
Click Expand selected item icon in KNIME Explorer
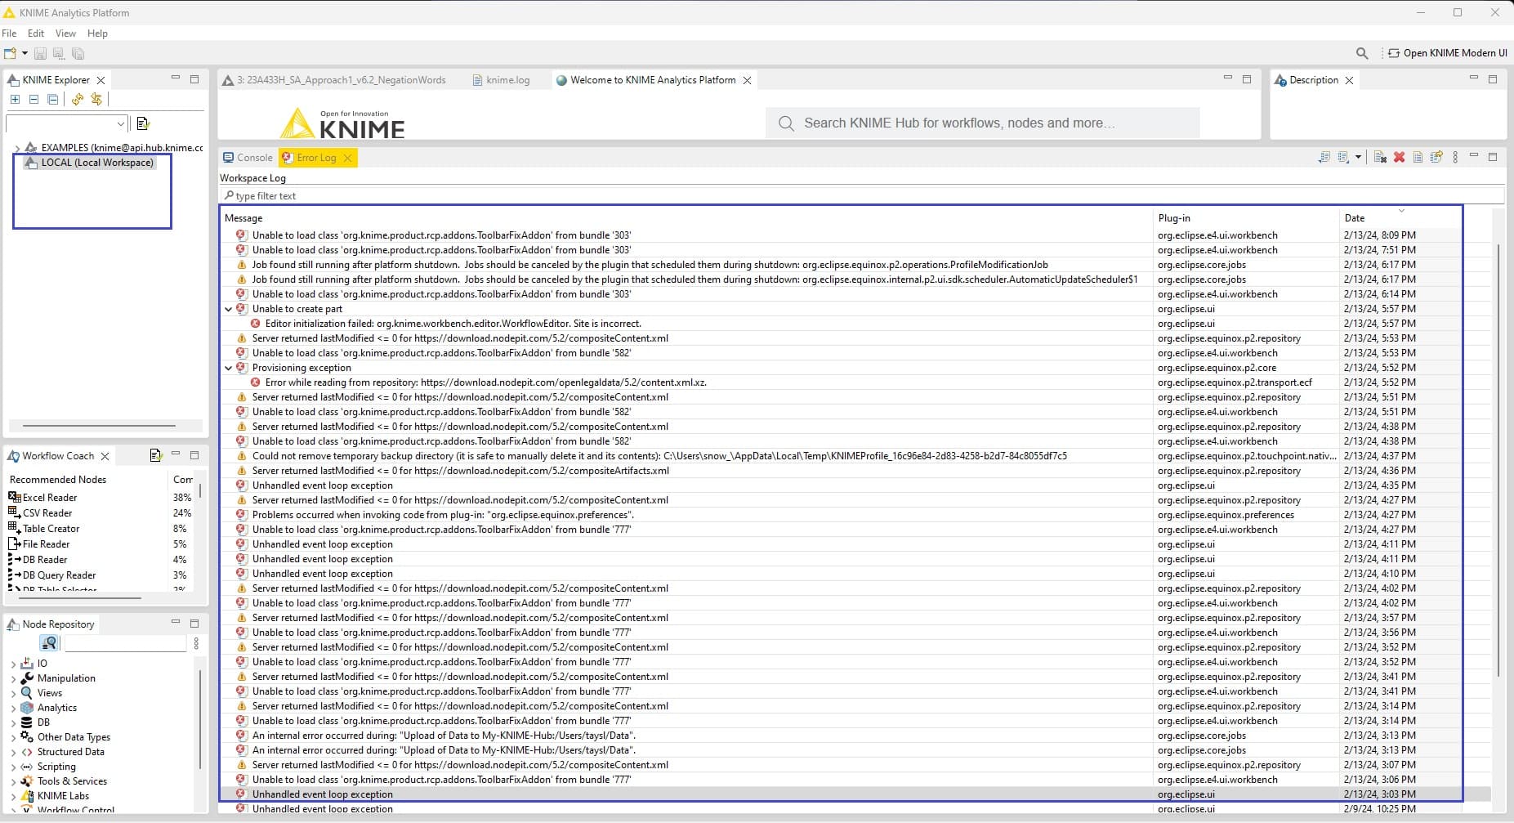pos(15,100)
